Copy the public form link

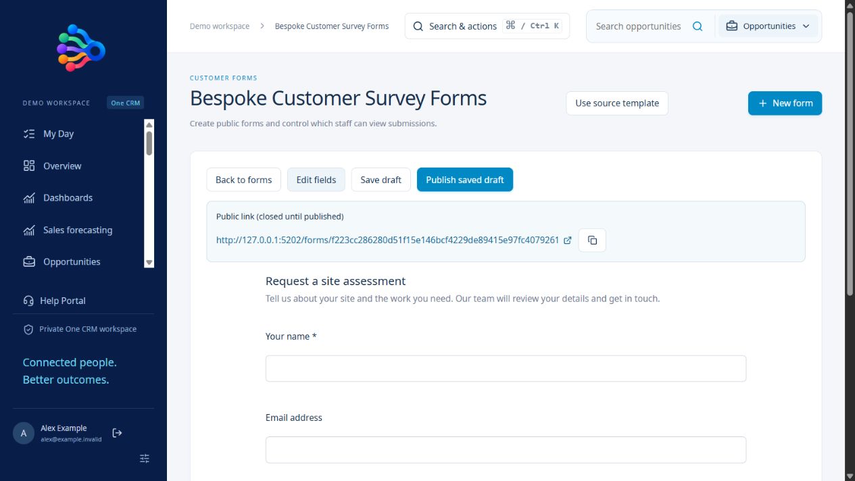[x=592, y=240]
